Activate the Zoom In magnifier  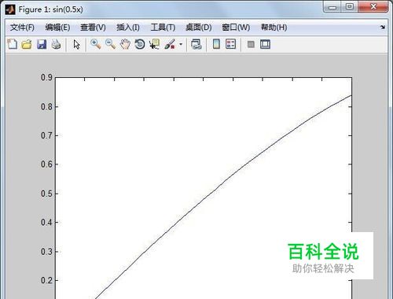point(96,44)
